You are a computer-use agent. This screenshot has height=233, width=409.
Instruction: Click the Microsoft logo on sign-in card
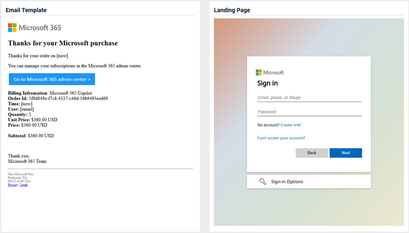pos(270,73)
